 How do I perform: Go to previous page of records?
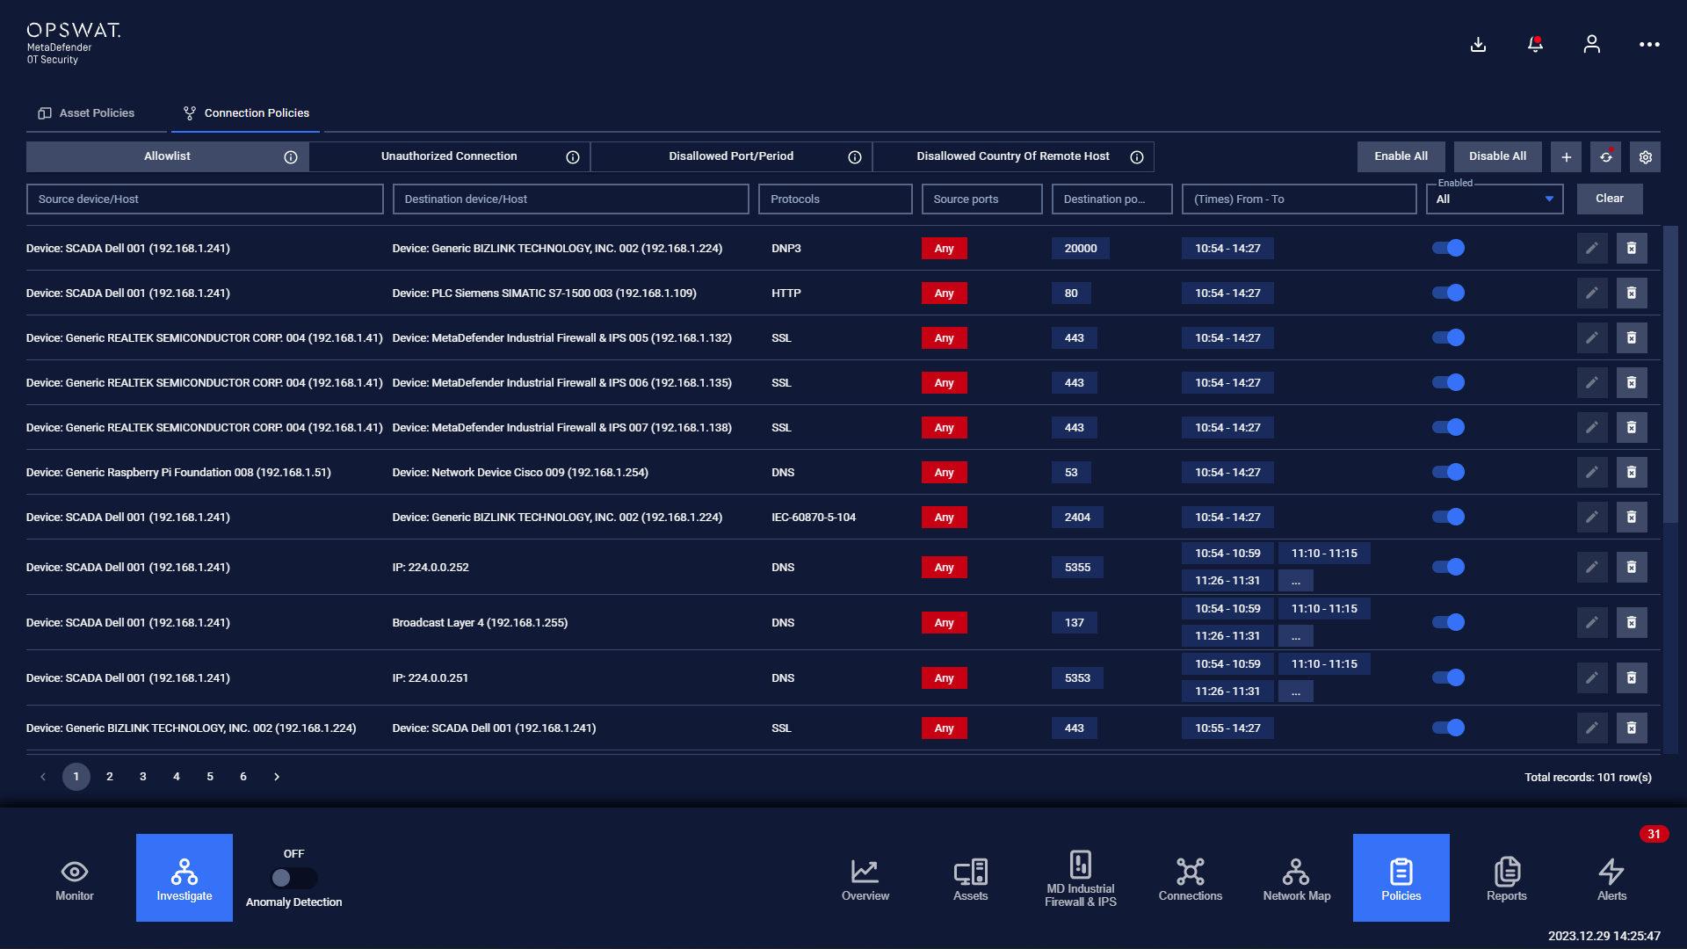(43, 777)
